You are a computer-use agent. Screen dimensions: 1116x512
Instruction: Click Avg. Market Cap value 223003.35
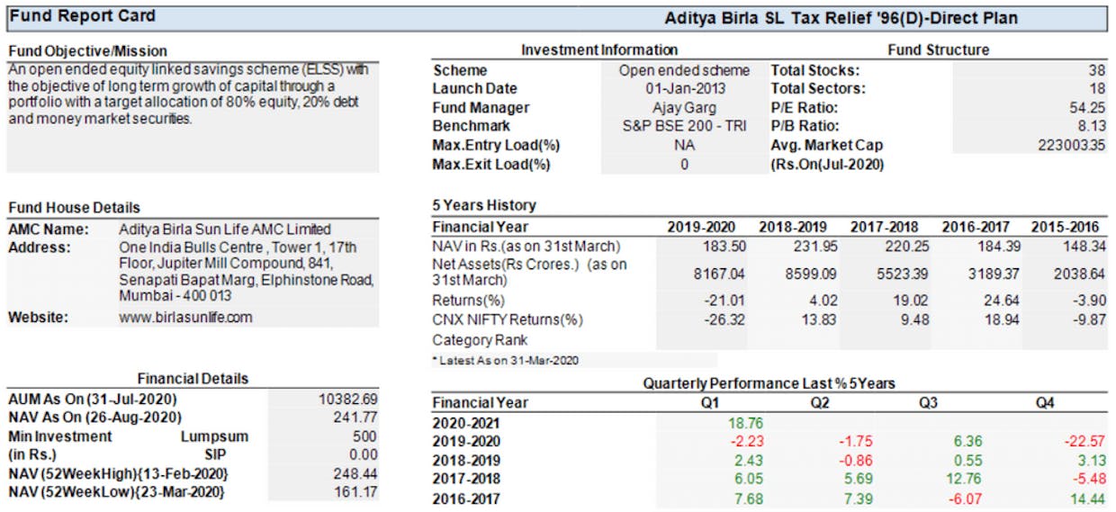1073,145
